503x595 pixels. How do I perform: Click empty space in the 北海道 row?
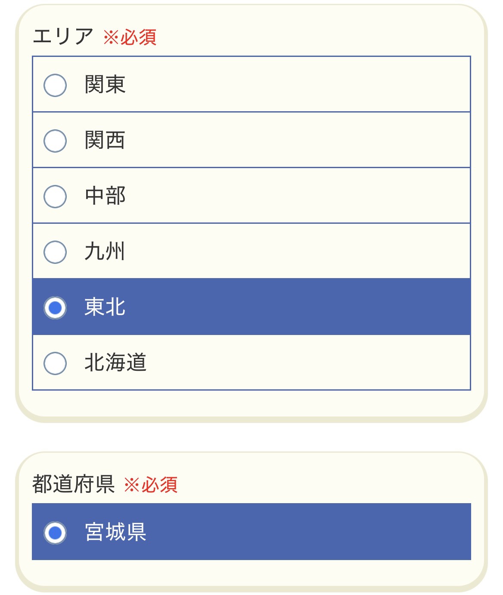click(x=301, y=363)
